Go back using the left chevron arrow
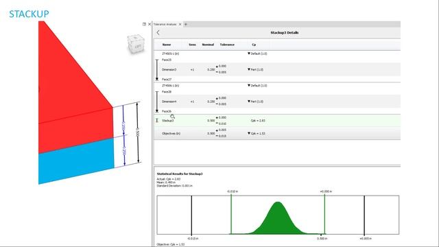 [x=158, y=32]
